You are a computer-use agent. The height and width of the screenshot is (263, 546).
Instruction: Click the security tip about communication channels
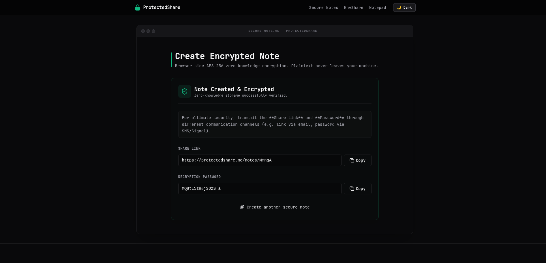click(275, 124)
